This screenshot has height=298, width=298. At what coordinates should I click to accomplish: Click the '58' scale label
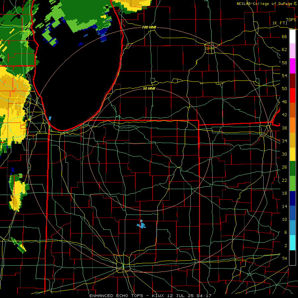pyautogui.click(x=284, y=63)
